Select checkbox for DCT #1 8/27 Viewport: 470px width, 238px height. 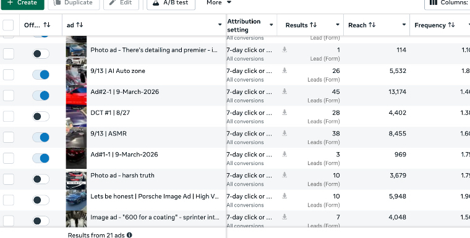(9, 116)
